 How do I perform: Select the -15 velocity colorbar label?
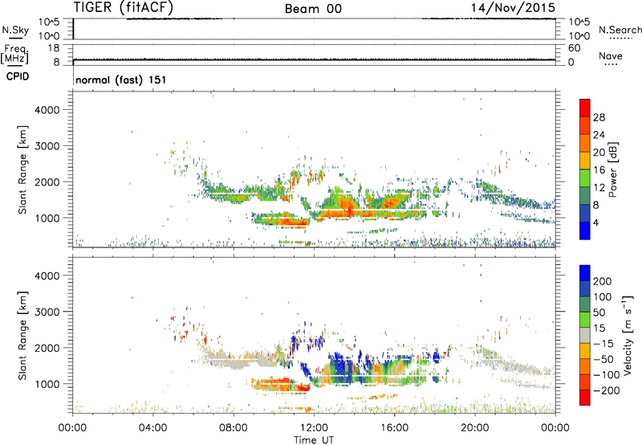coord(603,344)
